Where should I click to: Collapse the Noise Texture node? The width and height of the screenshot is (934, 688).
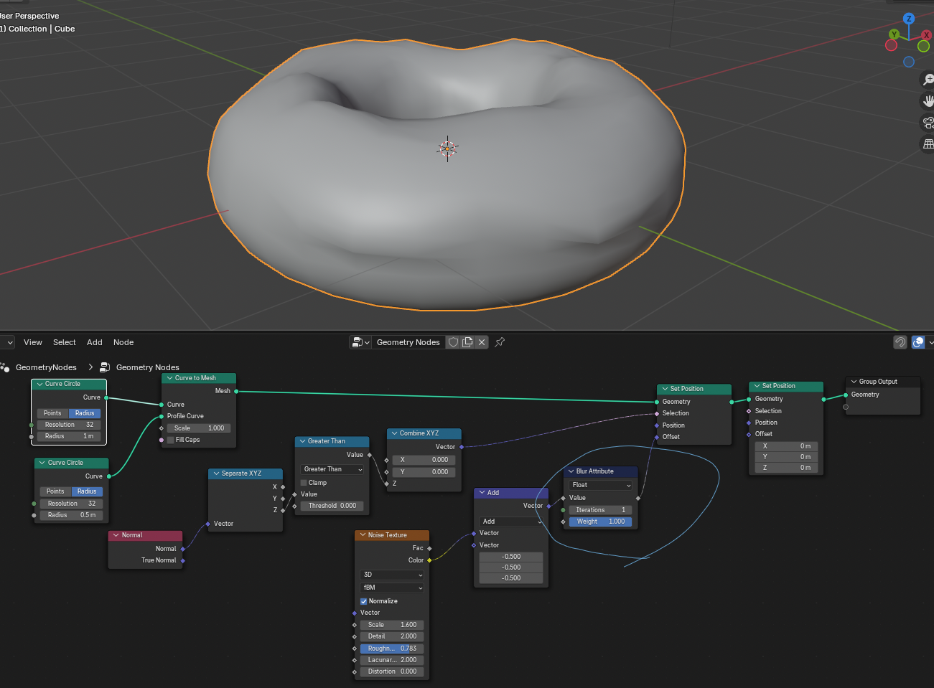(363, 535)
